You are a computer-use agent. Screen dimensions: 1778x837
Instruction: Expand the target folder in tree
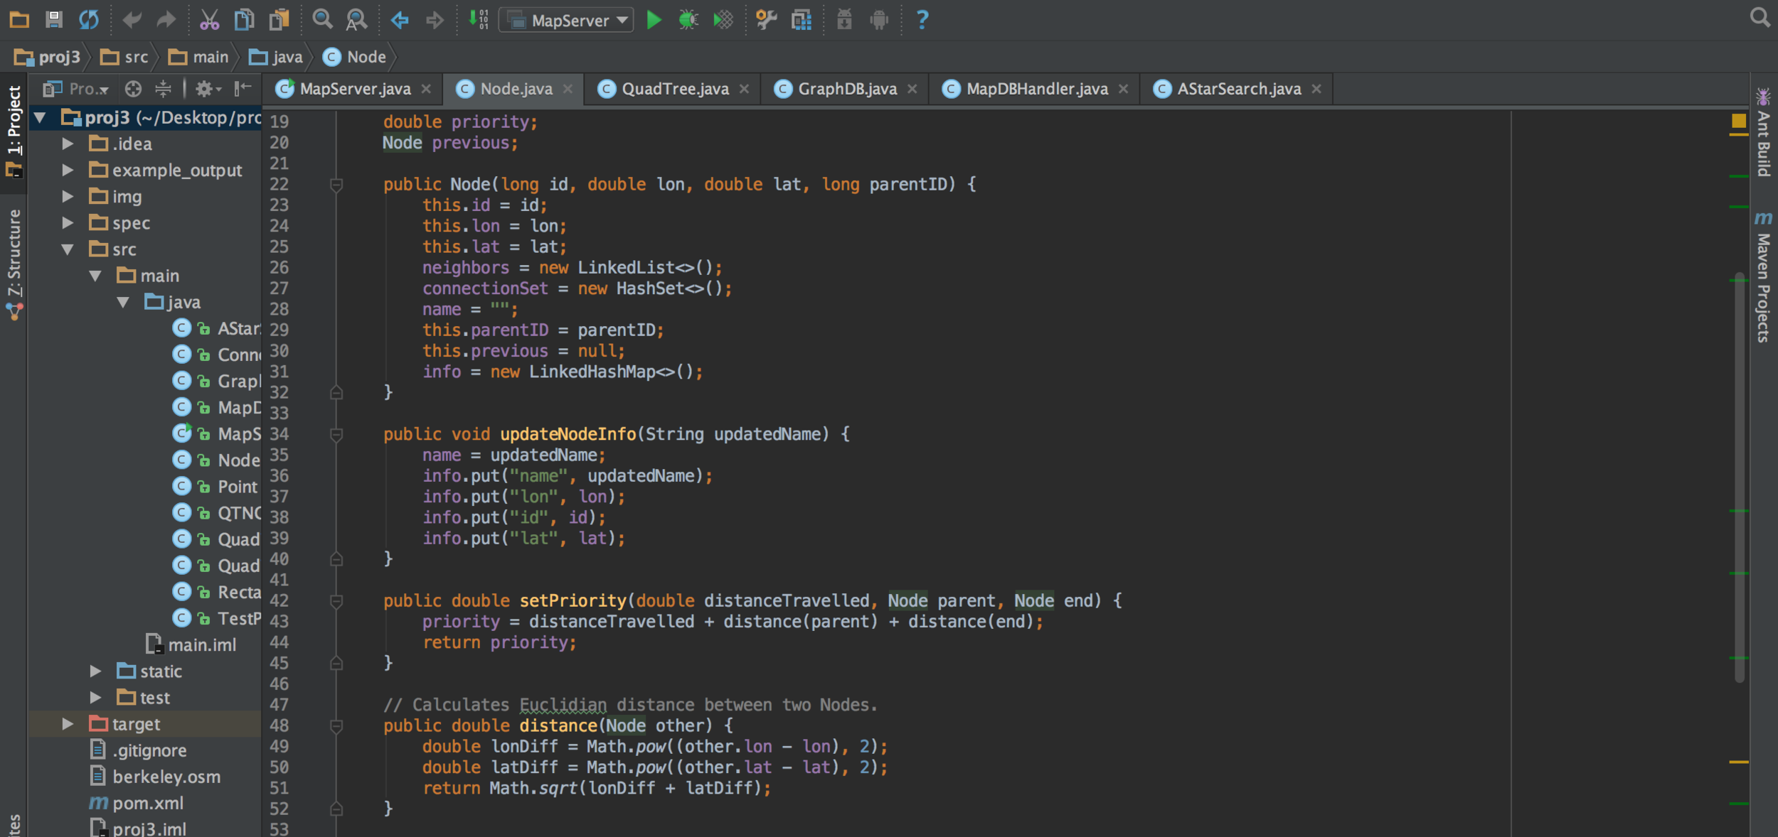68,724
